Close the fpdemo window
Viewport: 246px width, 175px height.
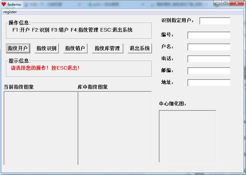(237, 3)
